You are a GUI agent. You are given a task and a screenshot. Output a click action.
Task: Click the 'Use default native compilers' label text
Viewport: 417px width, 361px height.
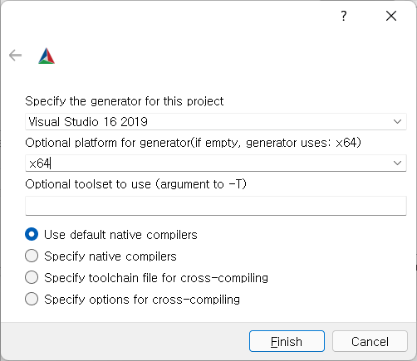coord(120,235)
